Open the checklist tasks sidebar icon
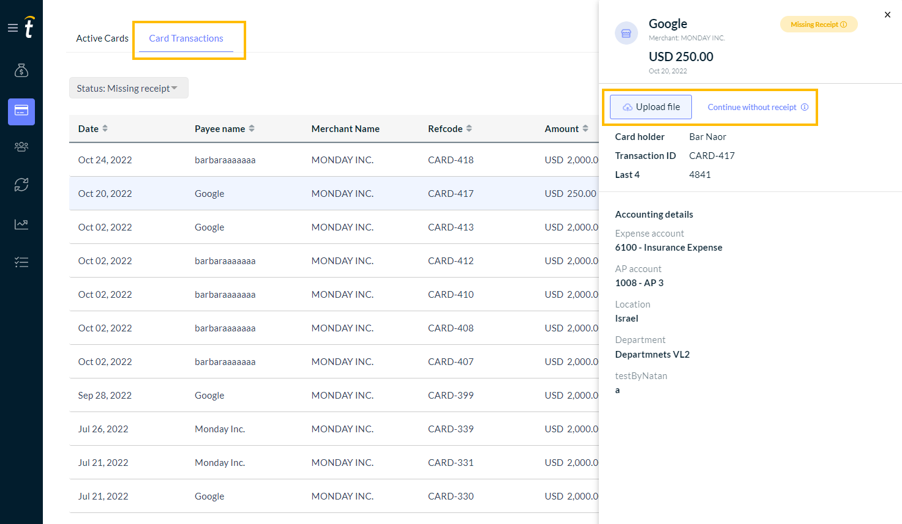The height and width of the screenshot is (524, 902). point(21,262)
